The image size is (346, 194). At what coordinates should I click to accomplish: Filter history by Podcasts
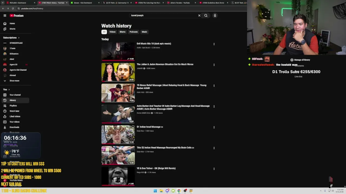(134, 32)
